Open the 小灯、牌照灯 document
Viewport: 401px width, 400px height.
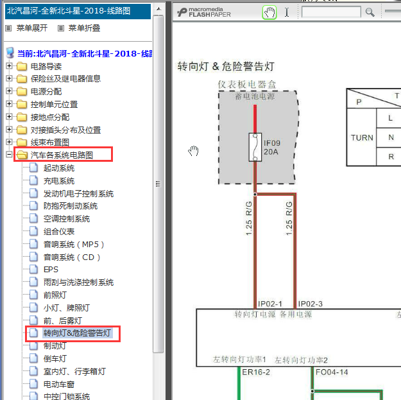(67, 308)
